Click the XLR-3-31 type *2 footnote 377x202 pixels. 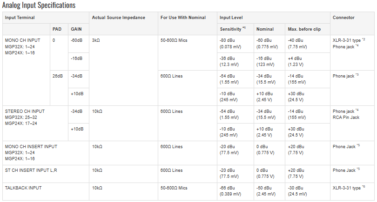point(349,40)
